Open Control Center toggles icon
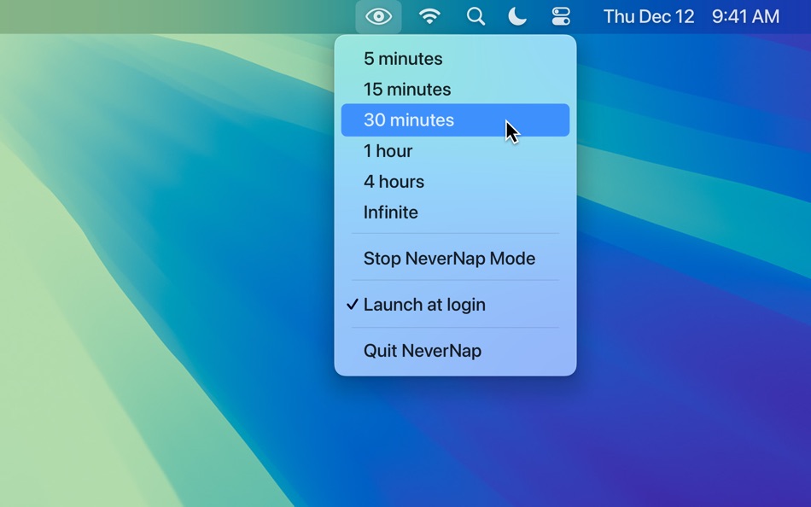Screen dimensions: 811x507 561,16
